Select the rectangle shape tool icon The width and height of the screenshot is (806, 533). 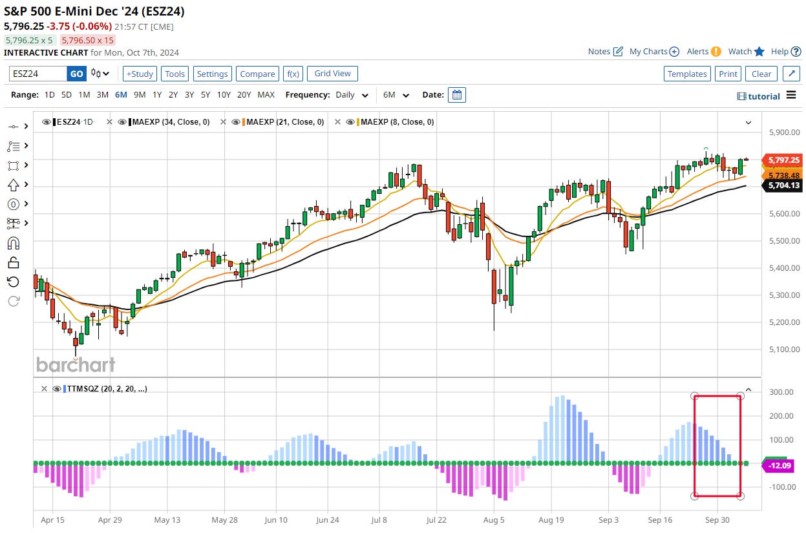pos(13,165)
